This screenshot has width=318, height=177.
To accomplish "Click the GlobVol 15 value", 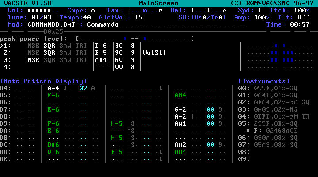I will click(x=139, y=17).
